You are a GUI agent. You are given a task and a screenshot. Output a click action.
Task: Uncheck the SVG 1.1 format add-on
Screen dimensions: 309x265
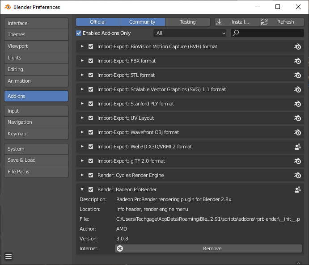point(91,89)
